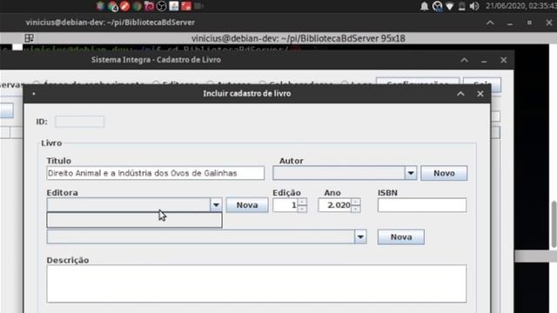Increase the Ano spinner value
Viewport: 557px width, 313px height.
click(x=355, y=202)
